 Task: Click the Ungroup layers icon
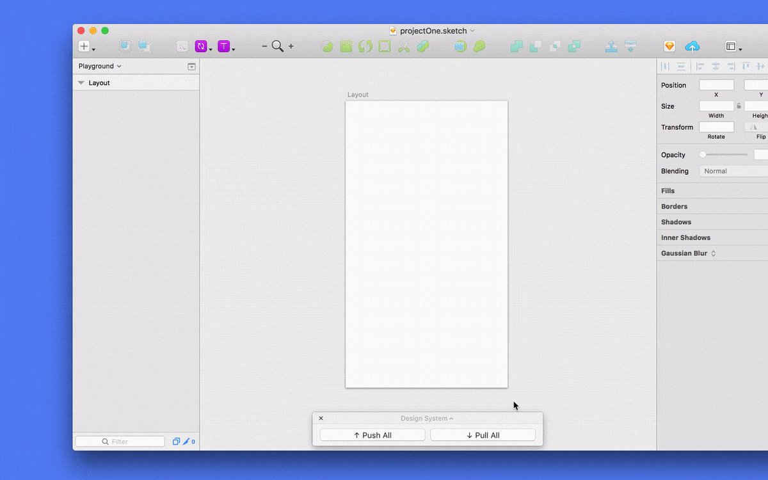pos(145,46)
